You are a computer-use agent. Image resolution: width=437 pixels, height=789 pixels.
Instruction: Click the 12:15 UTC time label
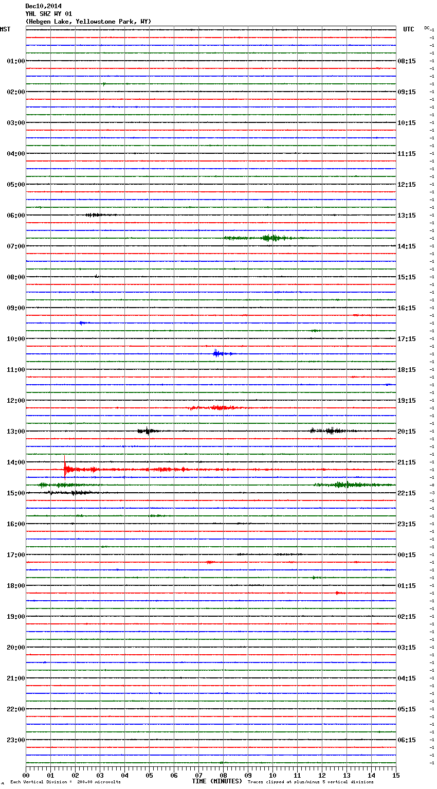pyautogui.click(x=407, y=185)
